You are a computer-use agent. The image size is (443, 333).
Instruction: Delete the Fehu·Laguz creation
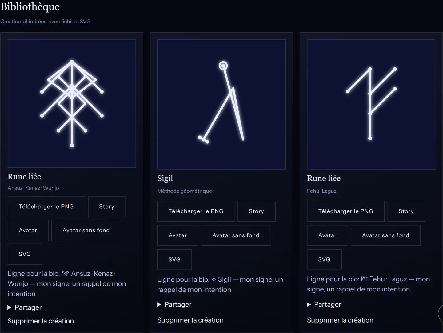point(340,320)
